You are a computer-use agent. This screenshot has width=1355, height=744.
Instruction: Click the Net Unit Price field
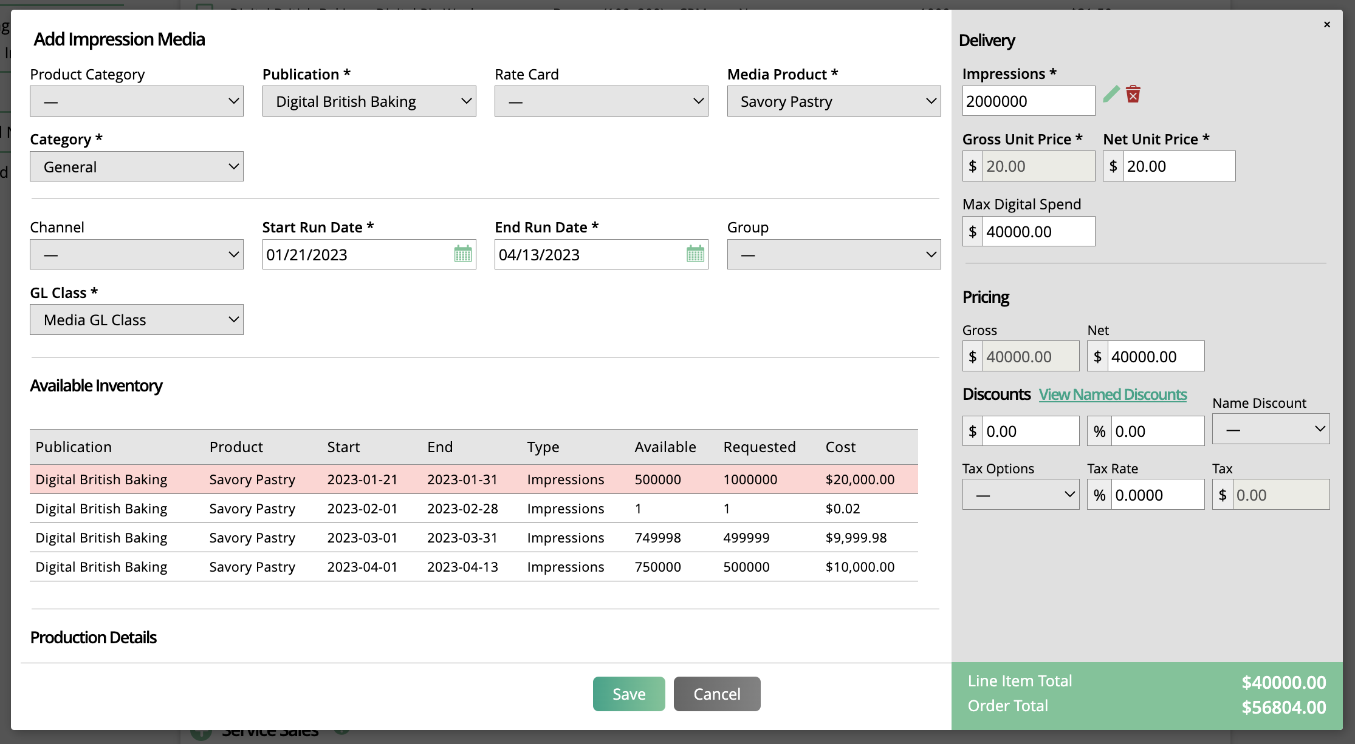(x=1179, y=166)
